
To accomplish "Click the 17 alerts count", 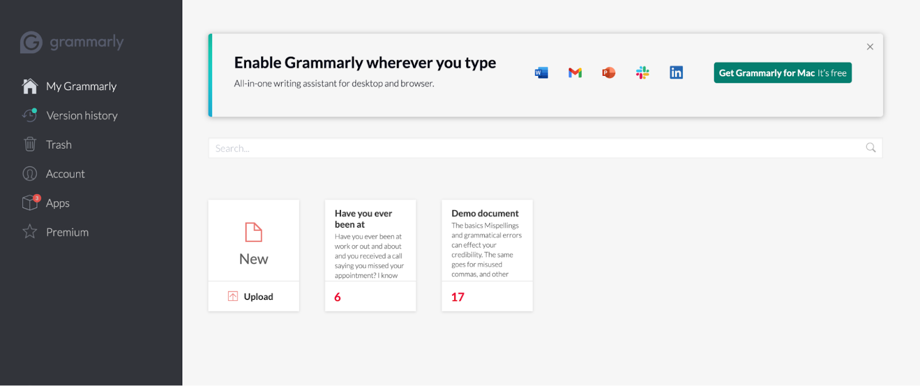I will [x=458, y=297].
